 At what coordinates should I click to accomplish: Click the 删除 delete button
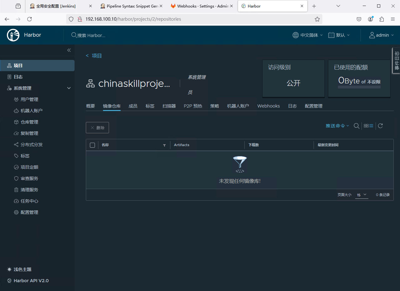pyautogui.click(x=97, y=128)
